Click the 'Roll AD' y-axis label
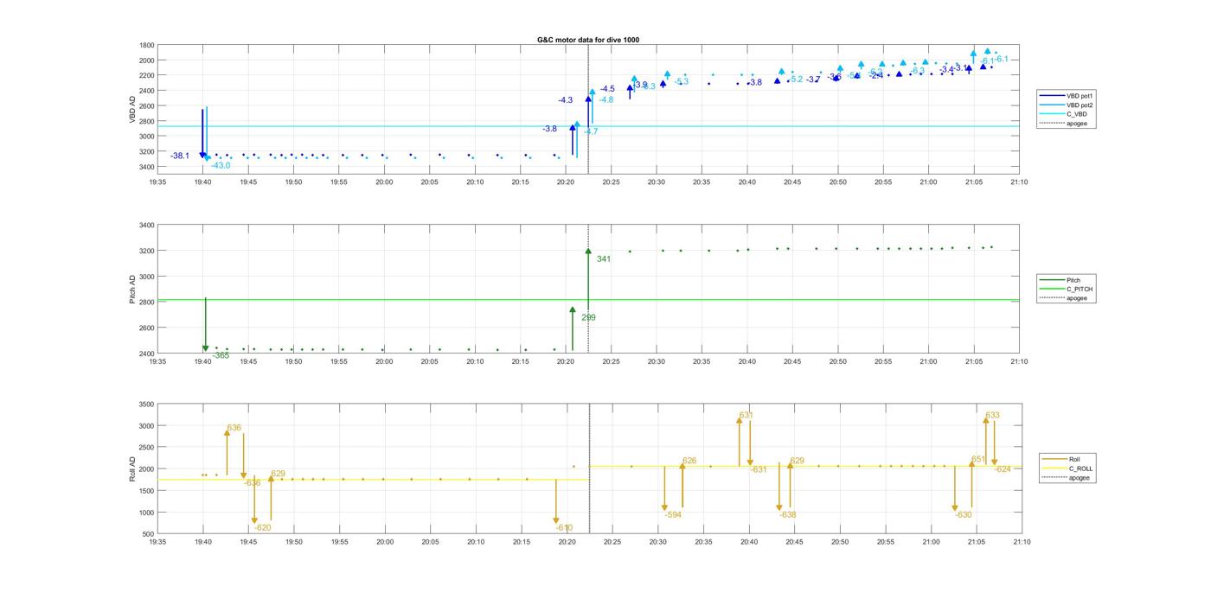Image resolution: width=1211 pixels, height=599 pixels. [132, 468]
